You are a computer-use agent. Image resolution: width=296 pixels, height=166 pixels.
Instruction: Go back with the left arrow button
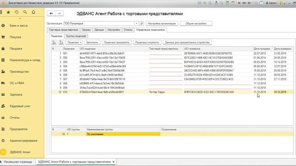pos(51,13)
